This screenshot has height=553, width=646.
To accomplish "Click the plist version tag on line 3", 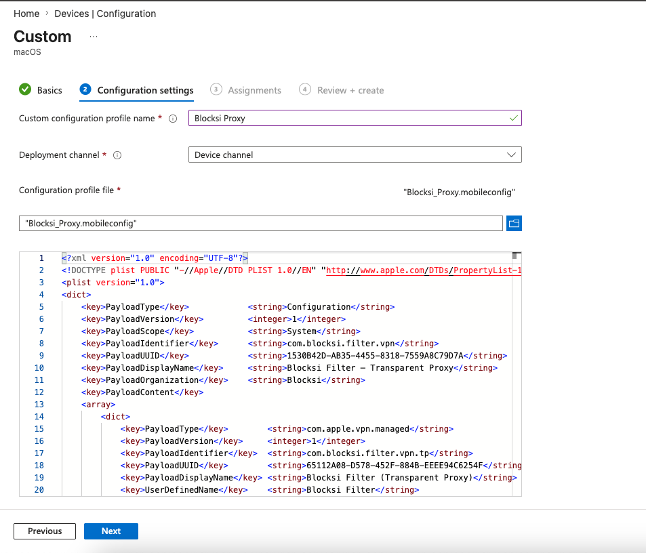I will click(113, 283).
